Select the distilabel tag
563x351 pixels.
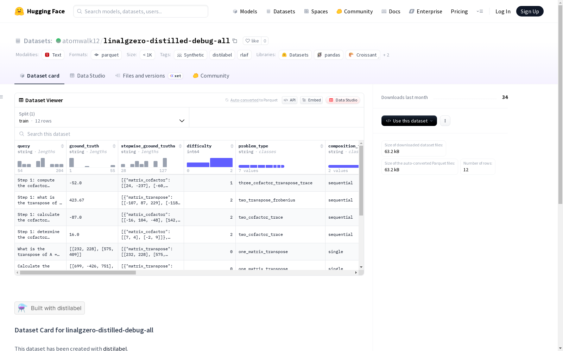(x=222, y=55)
